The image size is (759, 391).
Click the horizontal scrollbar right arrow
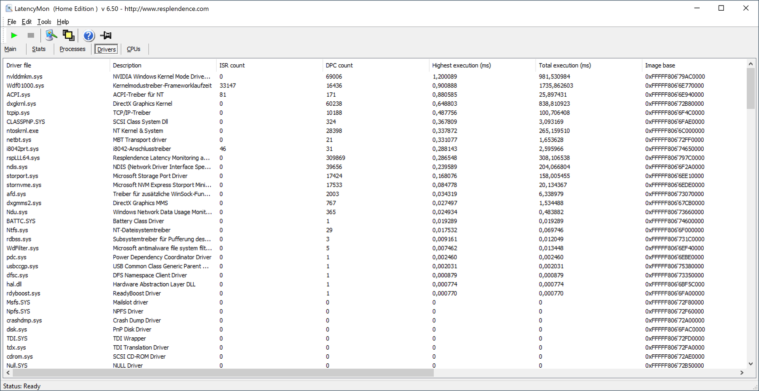click(742, 372)
